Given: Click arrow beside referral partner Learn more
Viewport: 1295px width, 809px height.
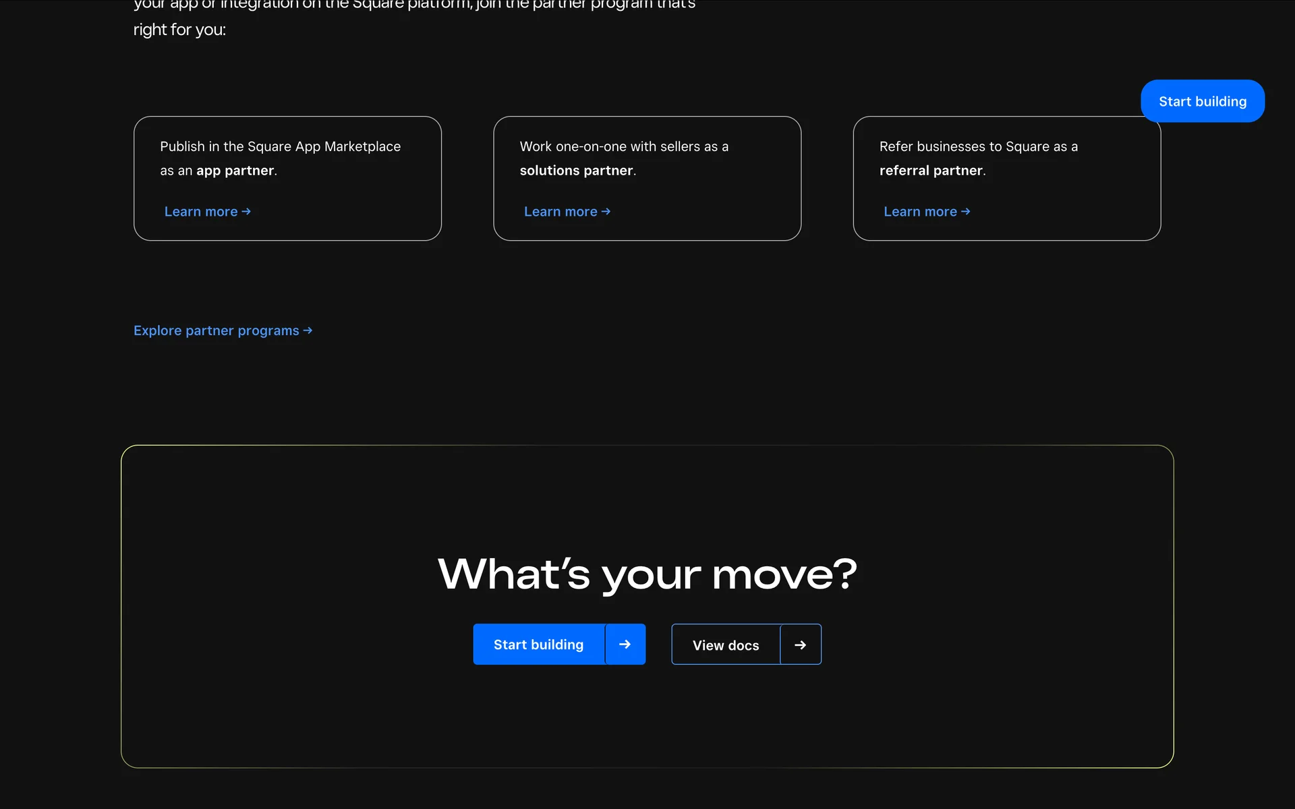Looking at the screenshot, I should 965,212.
